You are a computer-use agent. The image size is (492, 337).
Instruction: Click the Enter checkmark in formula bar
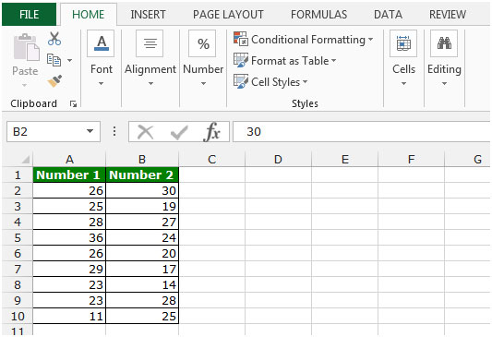tap(179, 132)
